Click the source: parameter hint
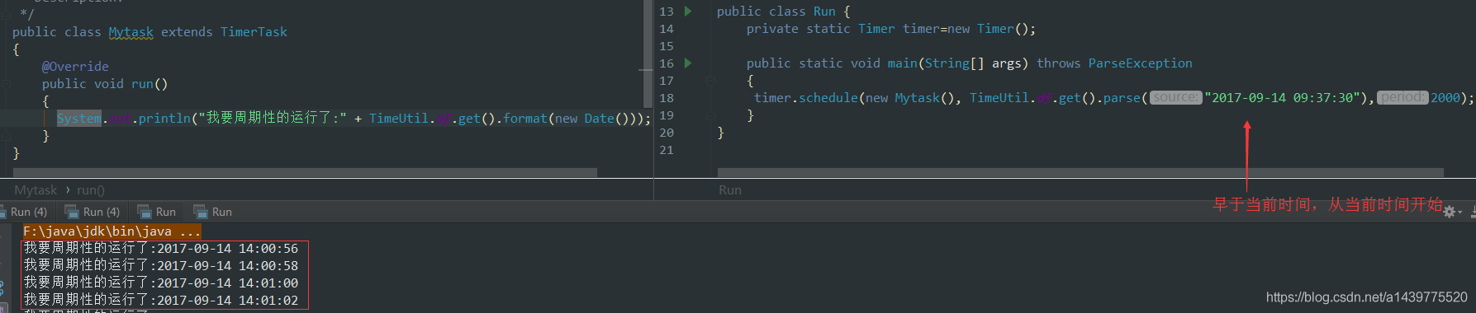The image size is (1476, 313). tap(1176, 97)
